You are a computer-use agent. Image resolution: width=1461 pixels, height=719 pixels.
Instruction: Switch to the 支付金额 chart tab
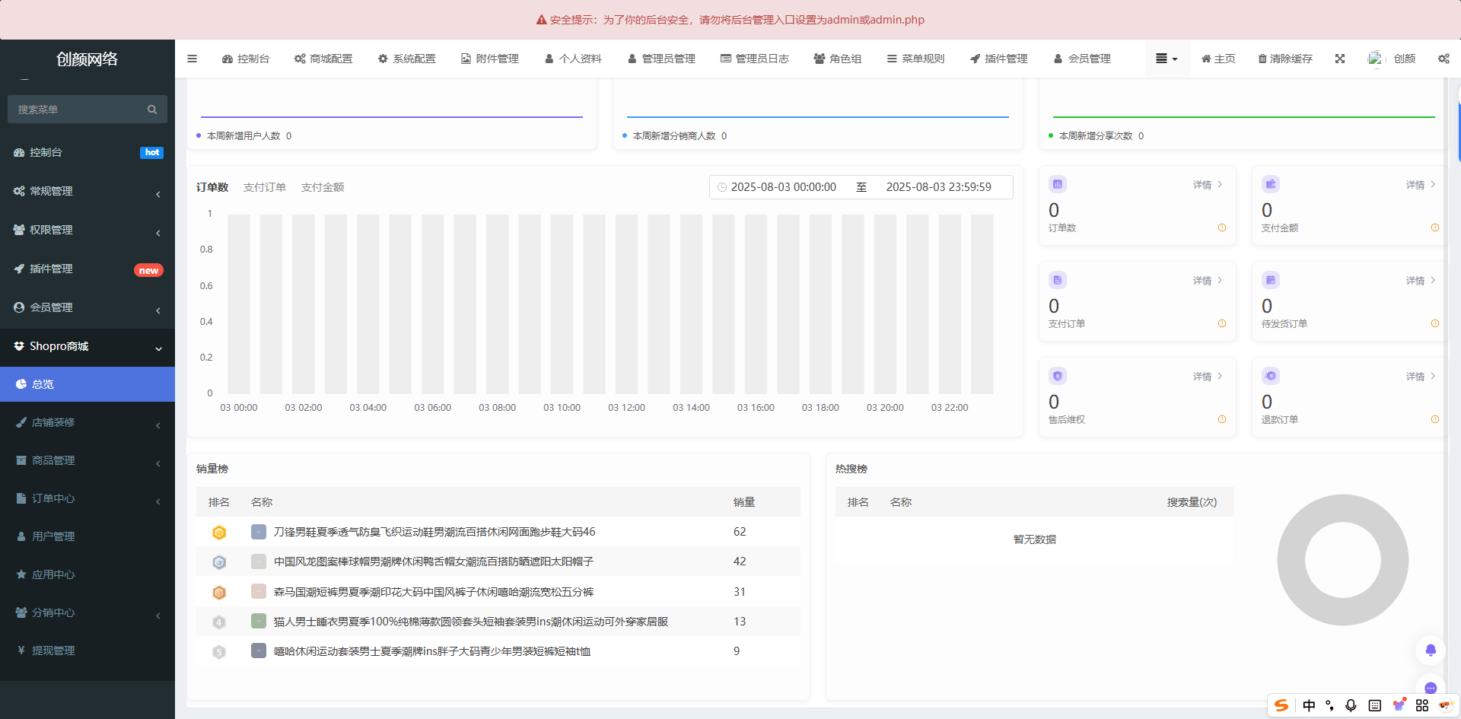(323, 186)
